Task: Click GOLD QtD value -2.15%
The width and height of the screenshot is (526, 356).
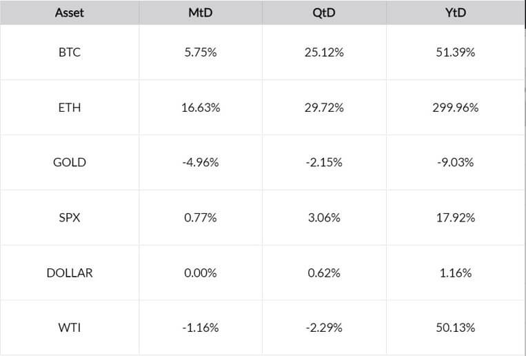Action: point(324,163)
